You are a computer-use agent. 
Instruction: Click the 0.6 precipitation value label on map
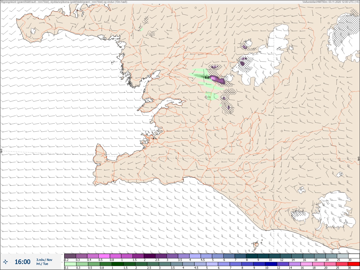(207, 78)
